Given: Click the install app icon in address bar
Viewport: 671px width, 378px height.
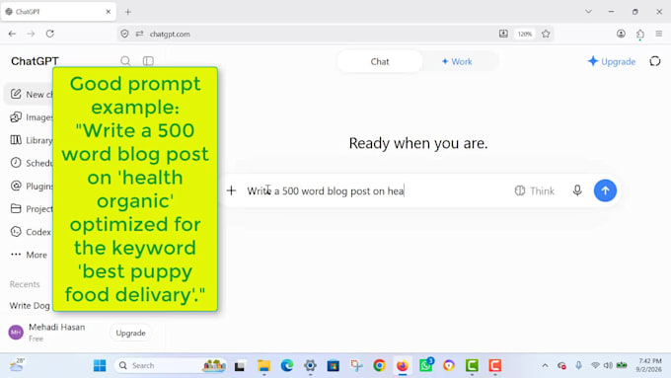Looking at the screenshot, I should coord(503,34).
